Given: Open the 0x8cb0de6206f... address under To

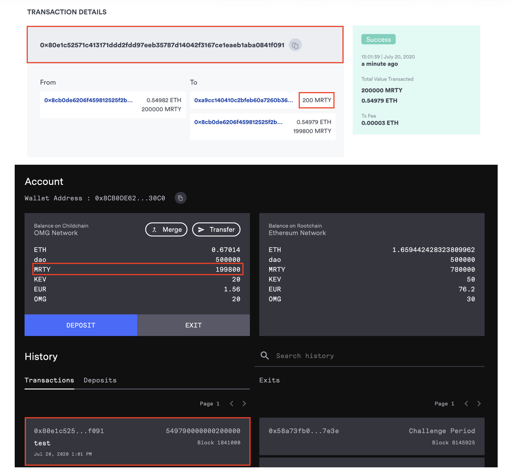Looking at the screenshot, I should (238, 122).
